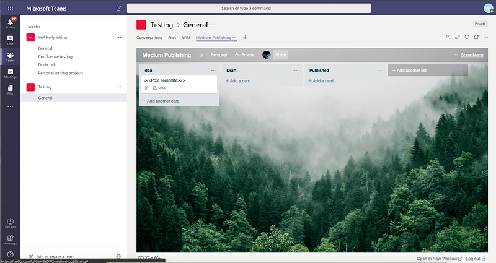Open General channel under Will Kelly Writes
This screenshot has width=496, height=263.
[x=45, y=48]
